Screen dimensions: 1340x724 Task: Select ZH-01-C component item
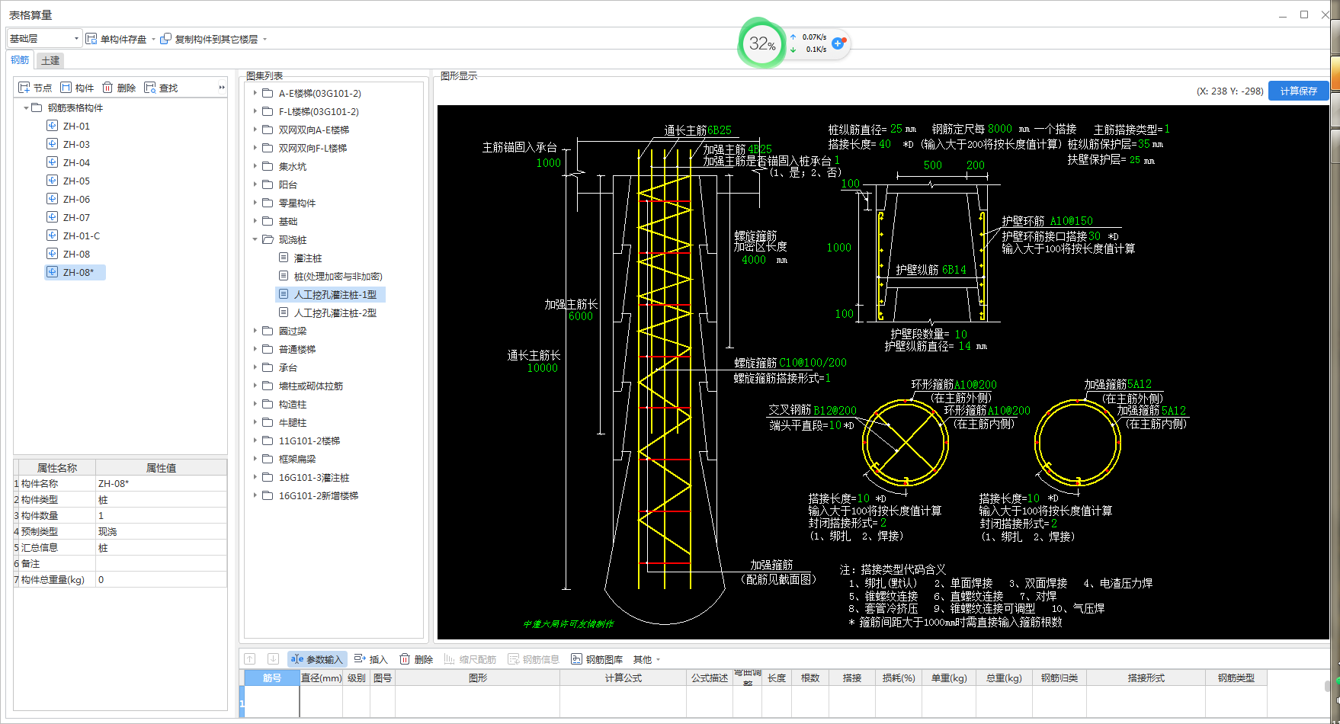tap(82, 236)
